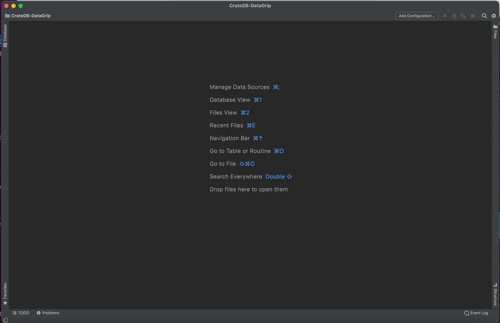Open the Structure tool window tab
This screenshot has height=323, width=500.
pyautogui.click(x=495, y=294)
